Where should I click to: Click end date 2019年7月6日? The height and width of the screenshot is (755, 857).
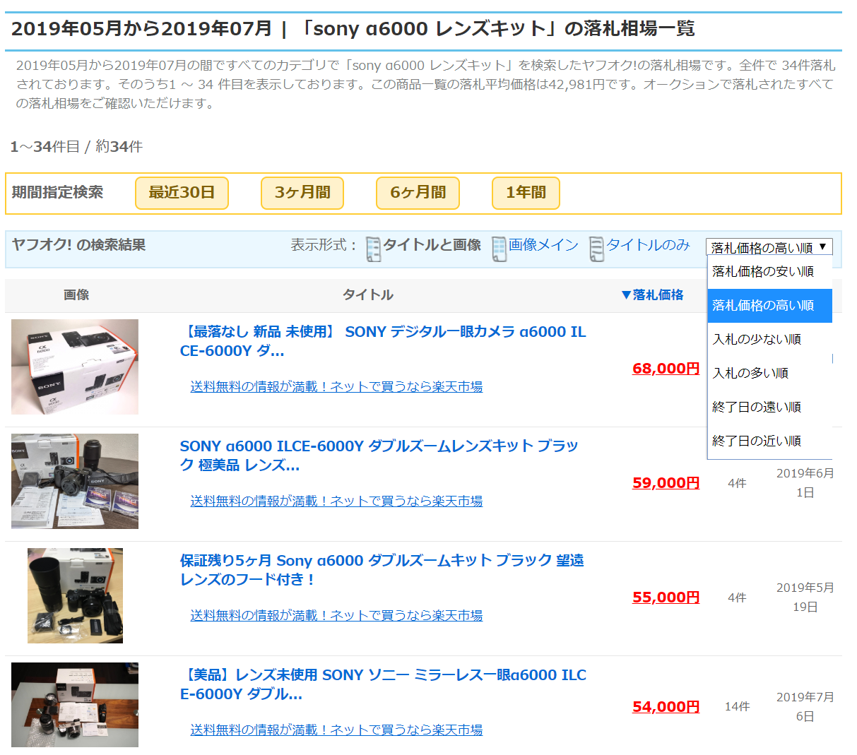[x=805, y=707]
